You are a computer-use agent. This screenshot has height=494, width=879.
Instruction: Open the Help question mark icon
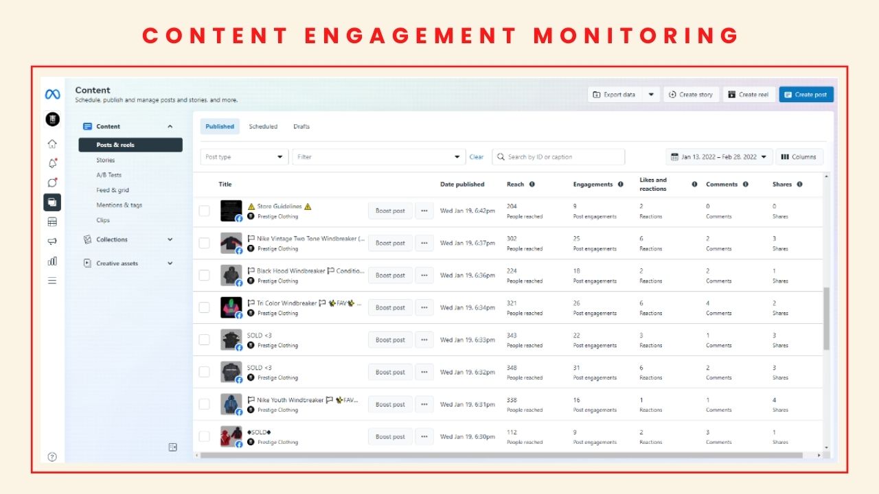coord(52,457)
